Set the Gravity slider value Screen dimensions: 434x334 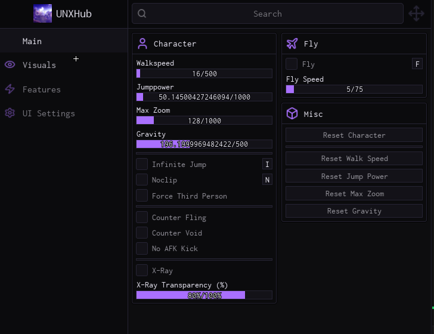(x=204, y=144)
